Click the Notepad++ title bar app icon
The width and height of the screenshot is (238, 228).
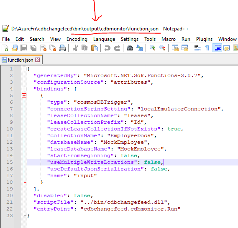click(6, 28)
